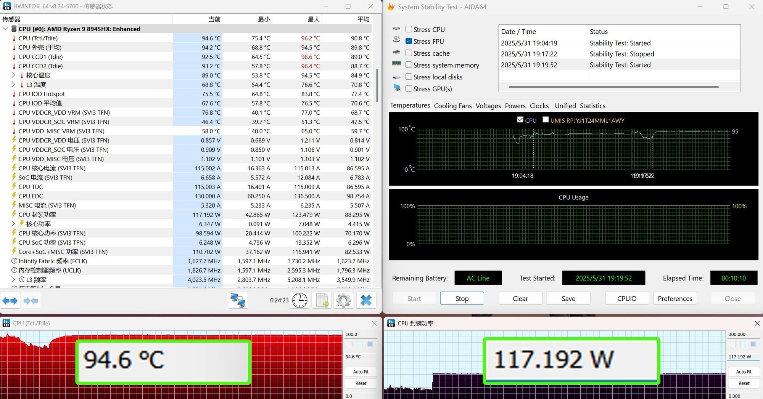Collapse the CPU [#0] AMD Ryzen tree node

point(5,29)
